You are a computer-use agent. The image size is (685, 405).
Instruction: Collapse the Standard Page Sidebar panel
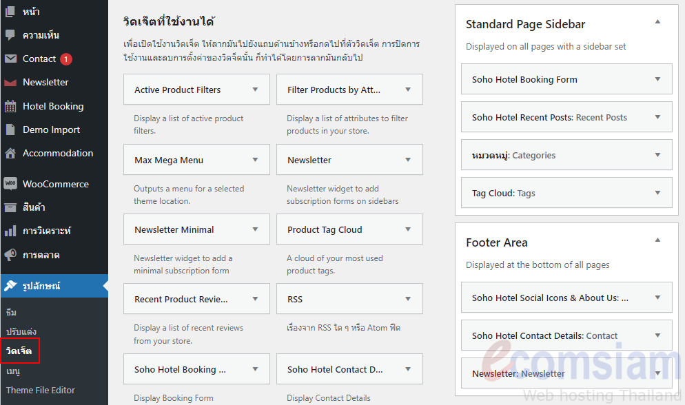pyautogui.click(x=657, y=22)
